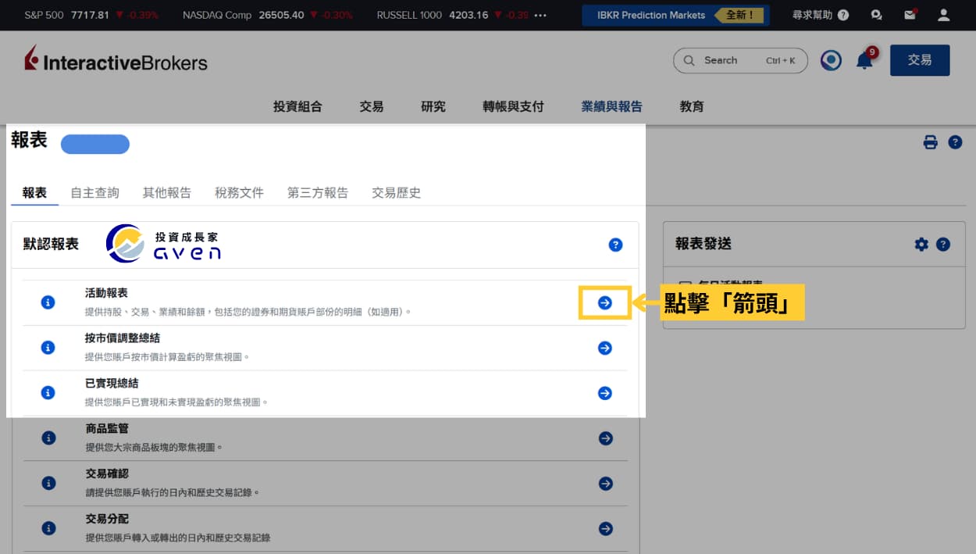Click the 已實現總結 report title
976x554 pixels.
pos(112,384)
